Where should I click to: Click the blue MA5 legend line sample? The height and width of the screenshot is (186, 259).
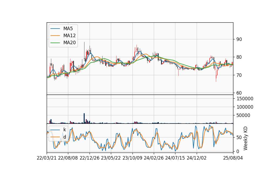(x=55, y=29)
